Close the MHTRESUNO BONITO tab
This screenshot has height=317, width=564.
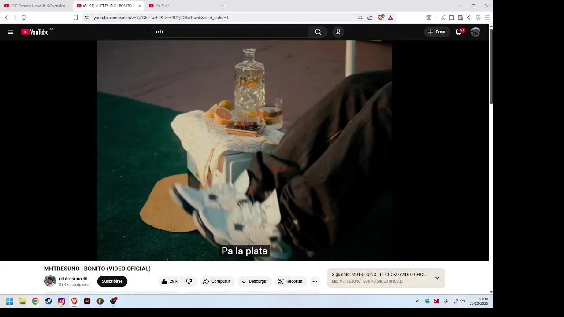139,6
